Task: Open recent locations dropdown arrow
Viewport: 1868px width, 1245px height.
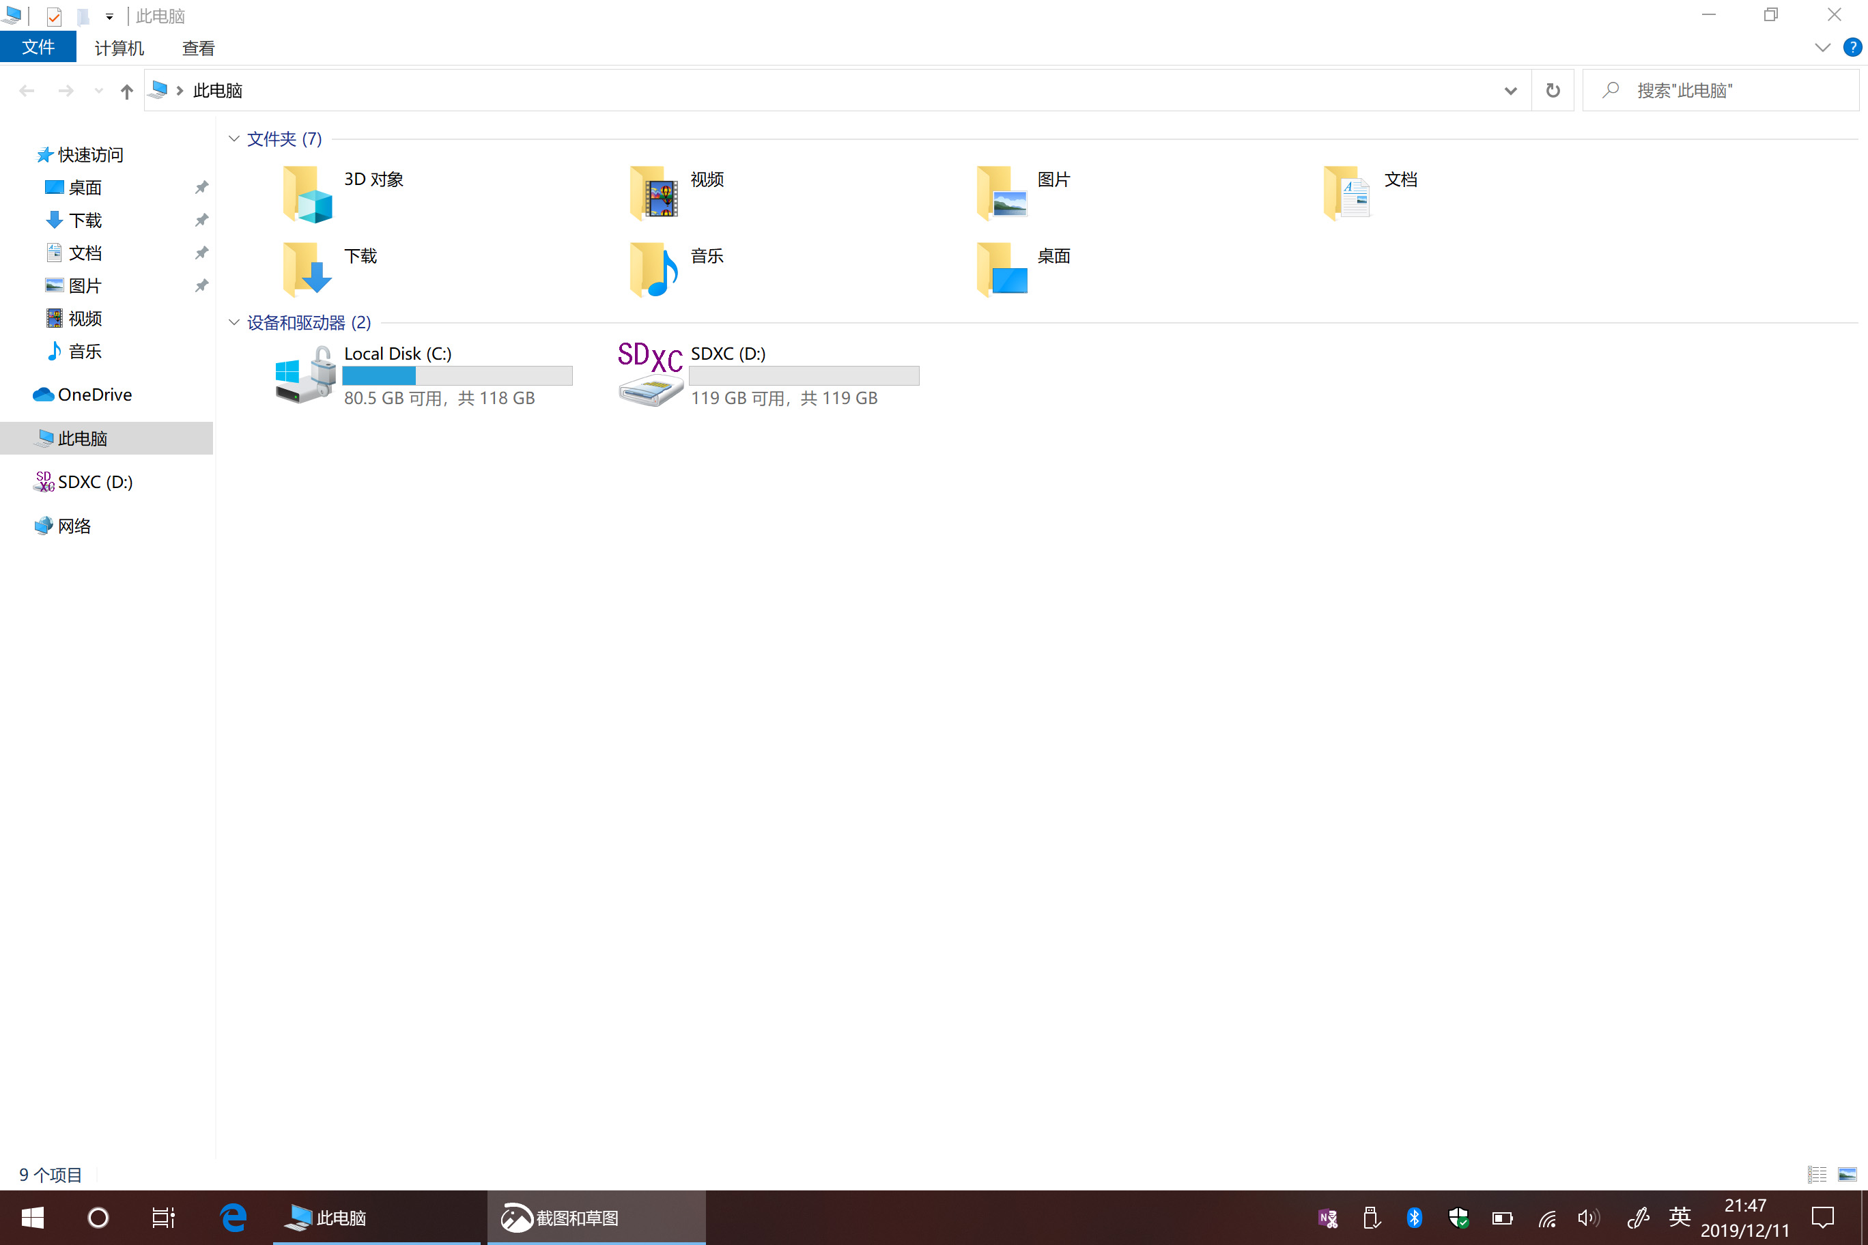Action: tap(98, 91)
